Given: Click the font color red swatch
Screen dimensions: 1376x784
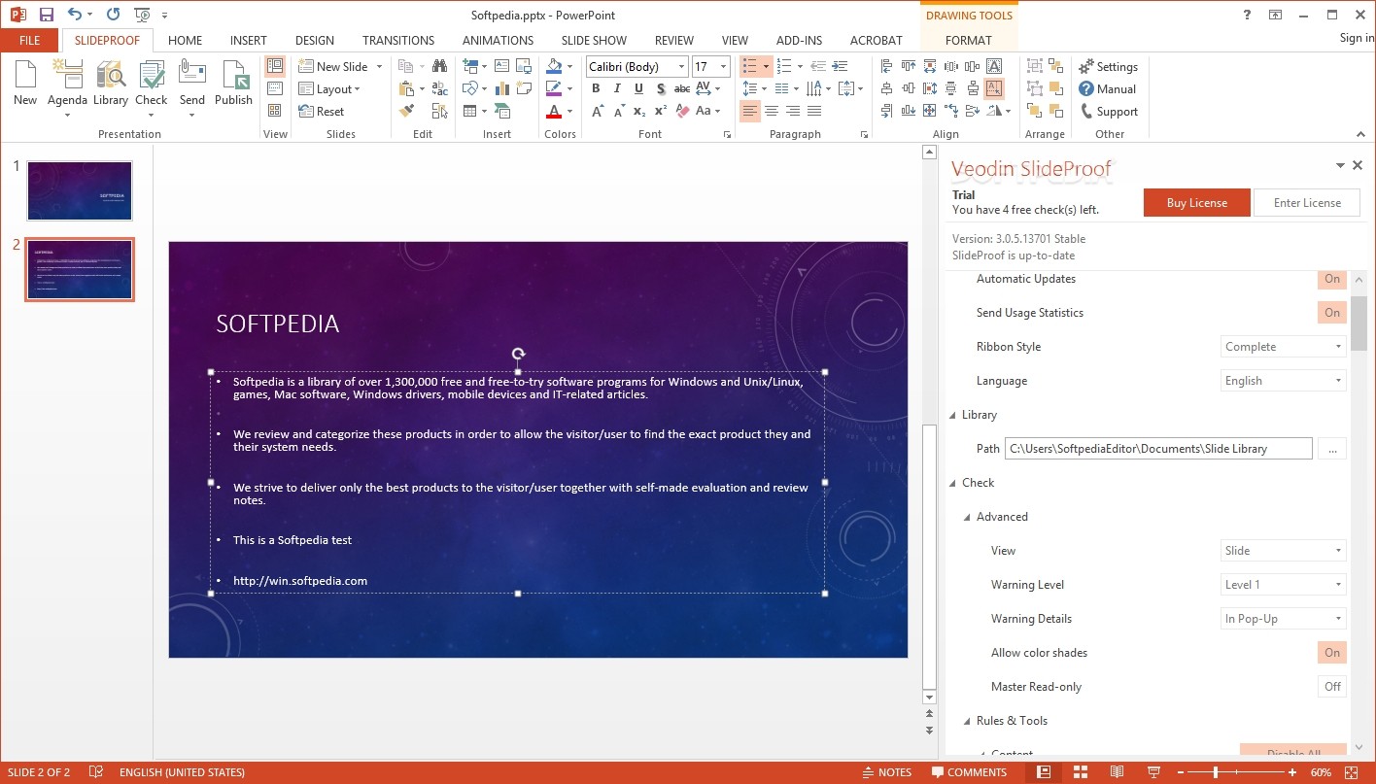Looking at the screenshot, I should (554, 112).
